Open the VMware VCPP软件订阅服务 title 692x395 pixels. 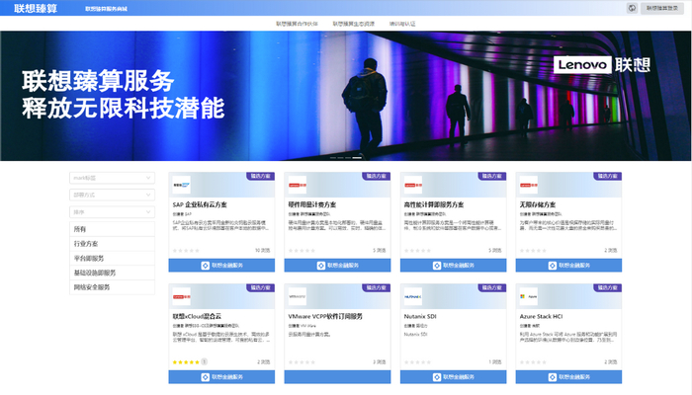coord(325,316)
